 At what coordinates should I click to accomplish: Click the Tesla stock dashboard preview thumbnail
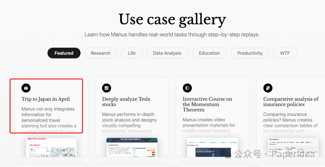point(132,147)
